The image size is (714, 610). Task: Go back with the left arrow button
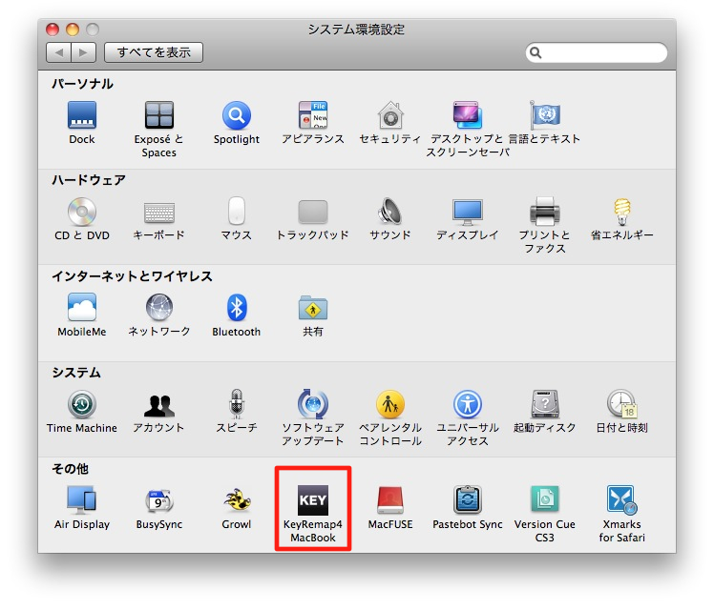tap(59, 52)
